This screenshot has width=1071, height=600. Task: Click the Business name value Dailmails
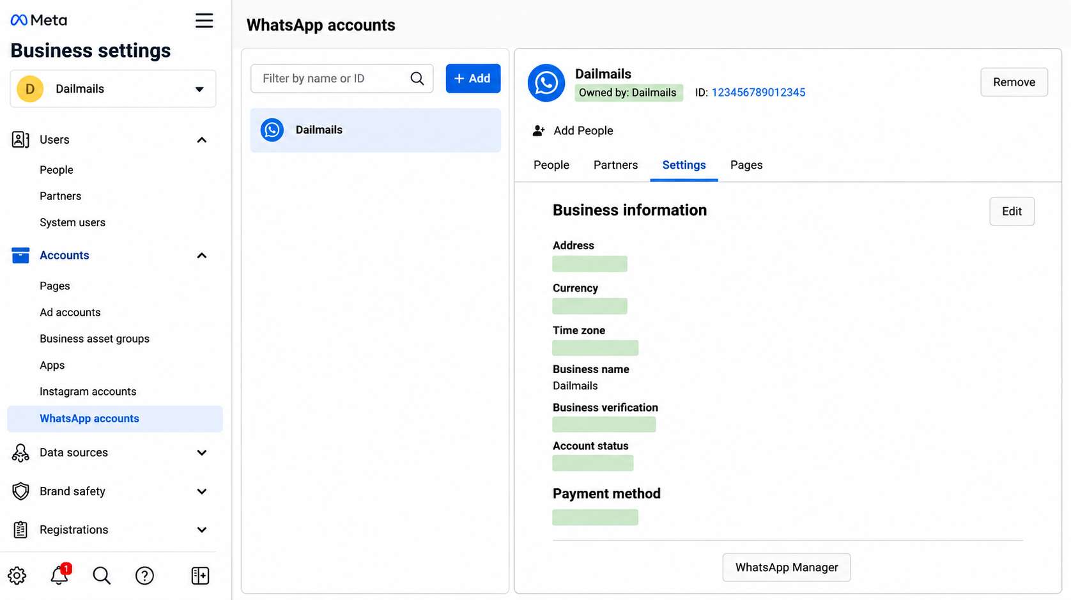(575, 386)
